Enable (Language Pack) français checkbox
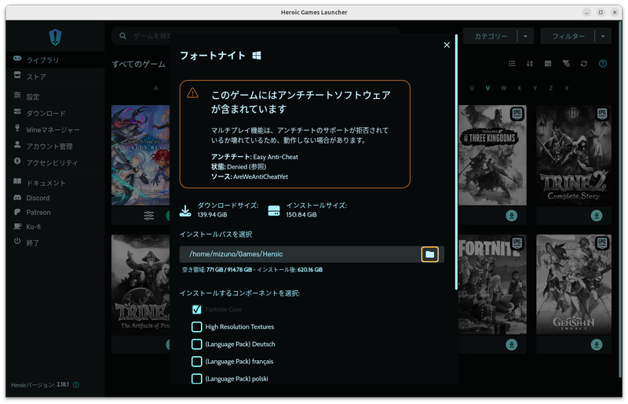Image resolution: width=628 pixels, height=404 pixels. click(197, 361)
